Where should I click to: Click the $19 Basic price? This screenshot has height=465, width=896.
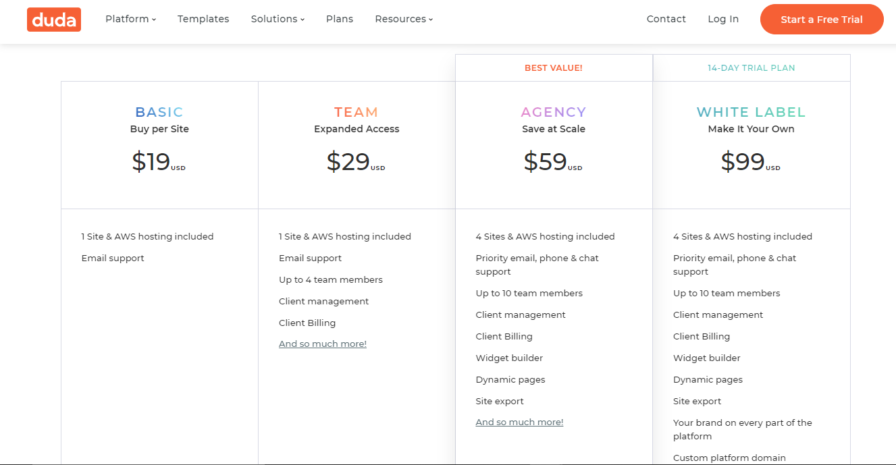[x=151, y=162]
